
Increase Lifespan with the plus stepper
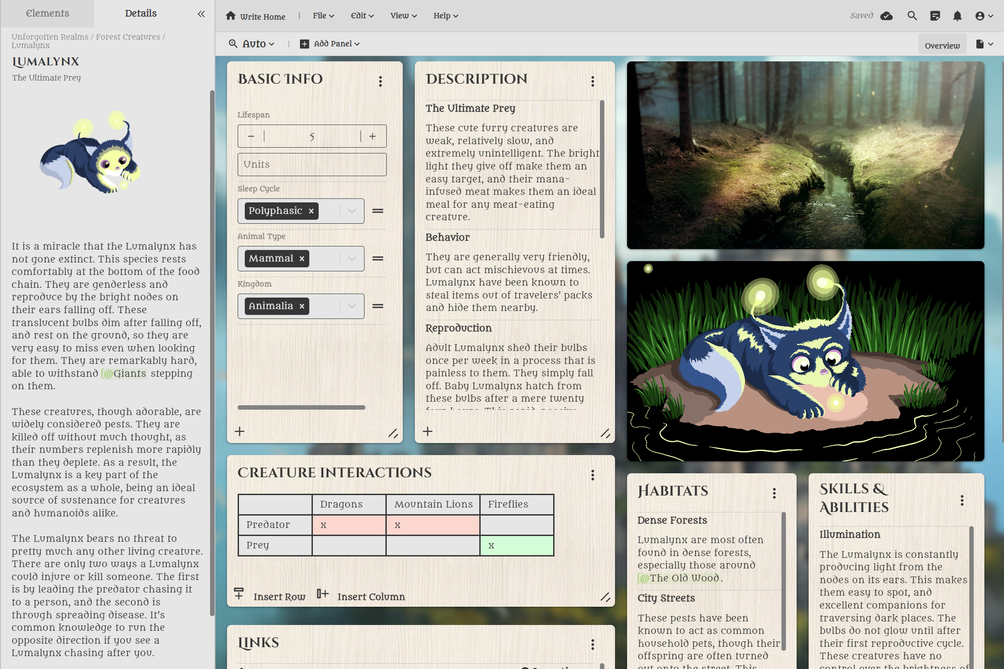coord(372,136)
